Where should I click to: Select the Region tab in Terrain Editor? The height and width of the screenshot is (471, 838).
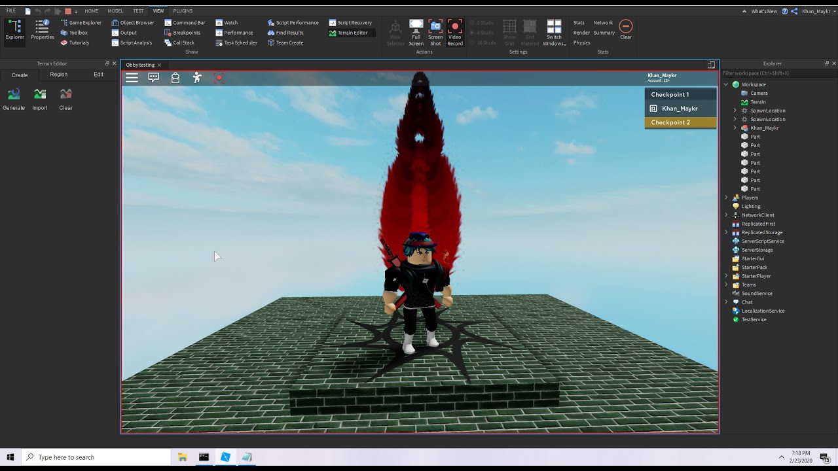59,75
